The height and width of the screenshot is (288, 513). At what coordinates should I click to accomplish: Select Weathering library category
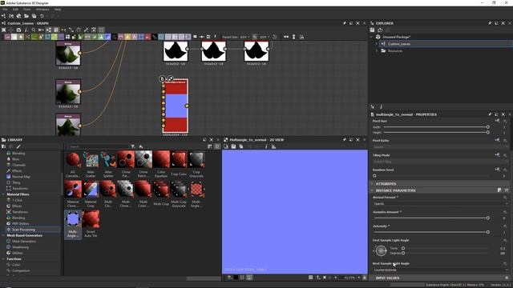point(20,247)
